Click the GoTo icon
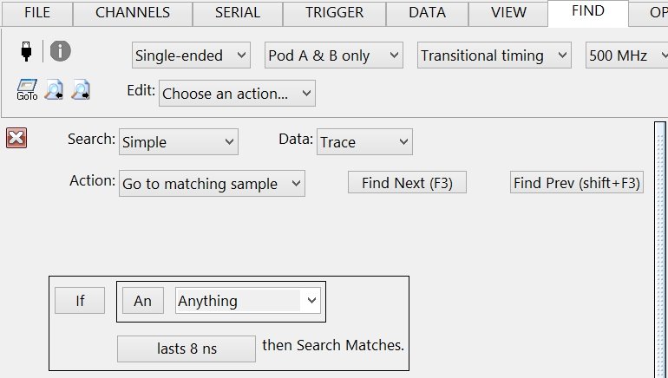Image resolution: width=668 pixels, height=378 pixels. (x=27, y=89)
